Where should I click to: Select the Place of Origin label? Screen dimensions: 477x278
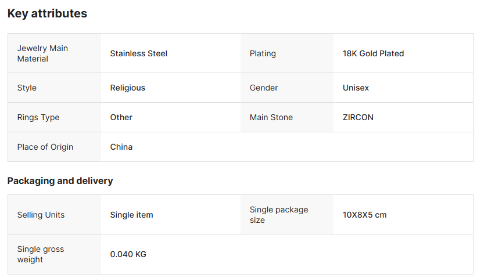(x=45, y=147)
